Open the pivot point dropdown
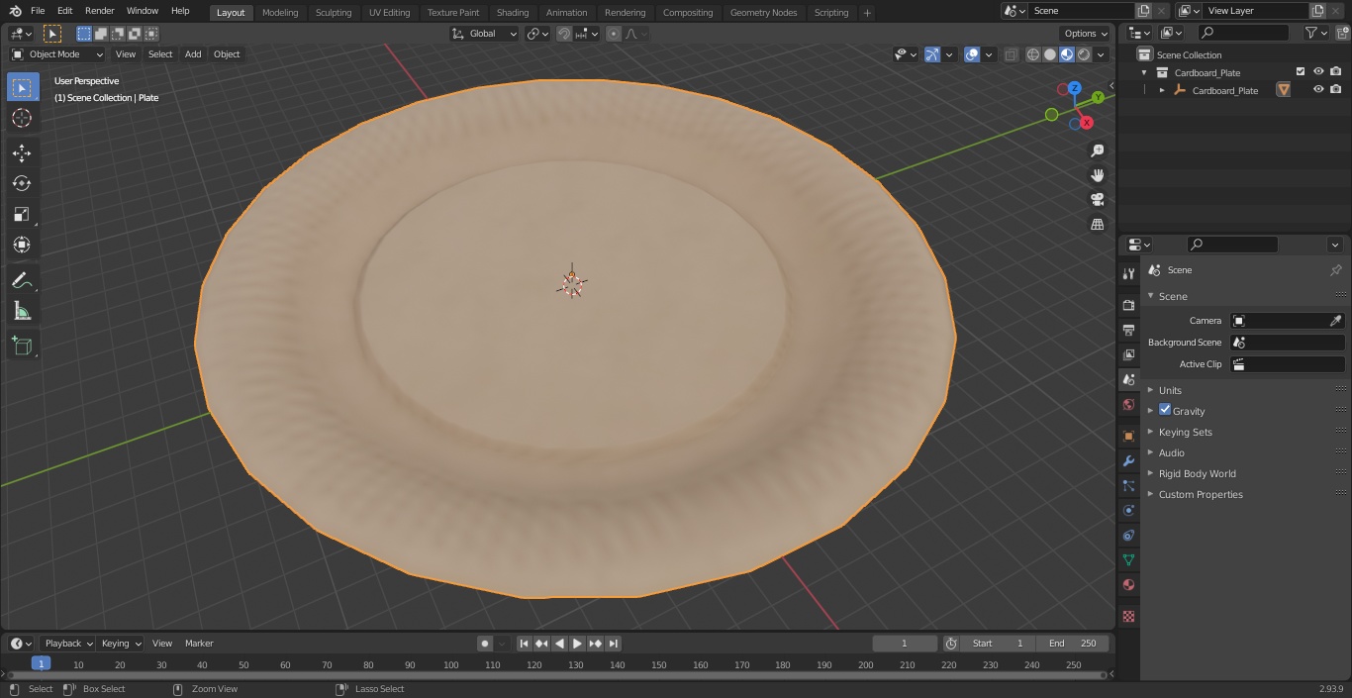This screenshot has width=1352, height=698. pyautogui.click(x=537, y=34)
